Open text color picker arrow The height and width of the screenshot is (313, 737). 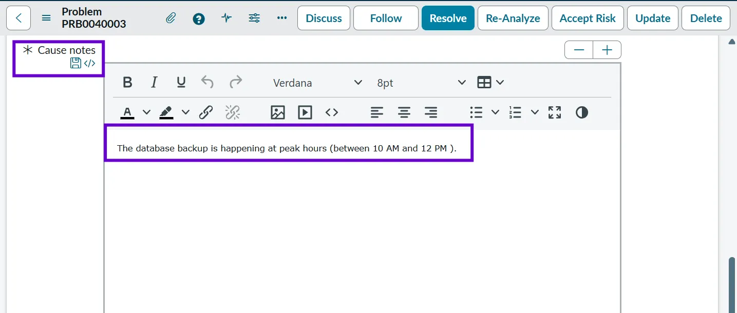146,112
